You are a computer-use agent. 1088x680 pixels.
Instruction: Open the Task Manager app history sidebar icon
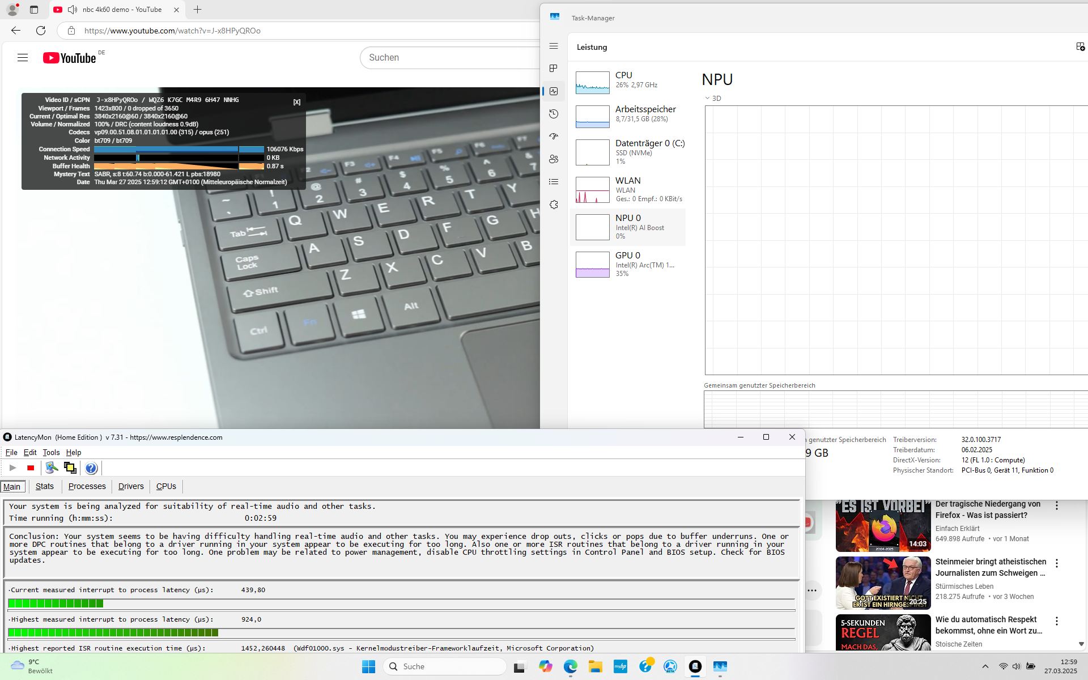coord(554,114)
